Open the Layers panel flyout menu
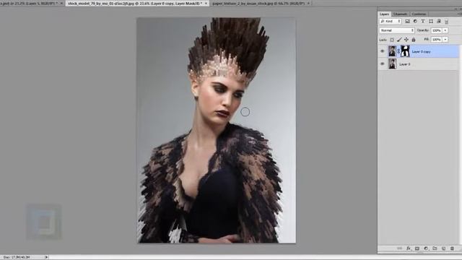 click(459, 14)
